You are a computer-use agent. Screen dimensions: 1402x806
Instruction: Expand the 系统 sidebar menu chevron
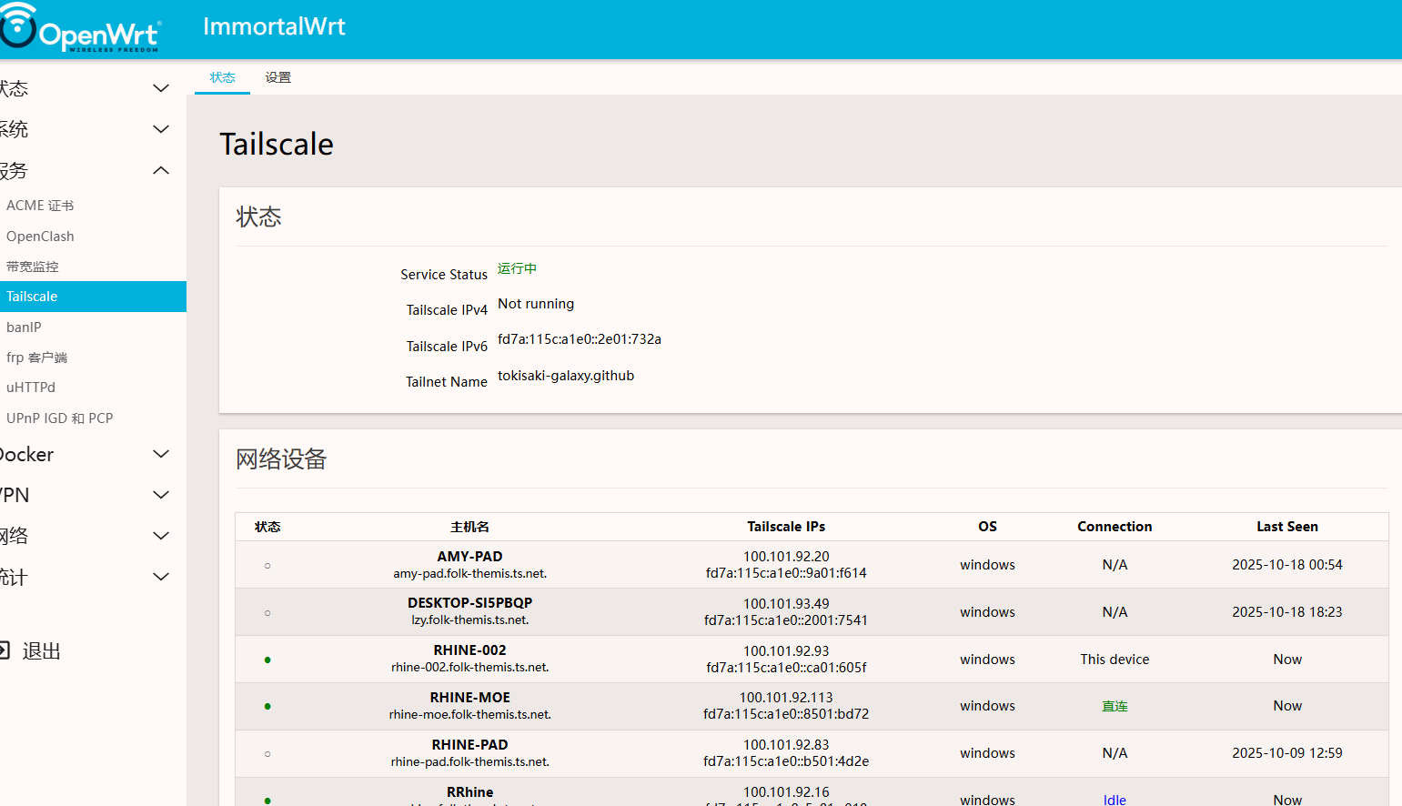tap(161, 129)
